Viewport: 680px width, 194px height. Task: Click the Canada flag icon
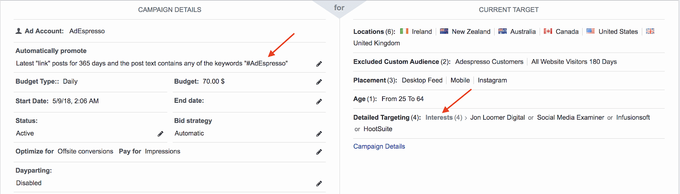548,31
